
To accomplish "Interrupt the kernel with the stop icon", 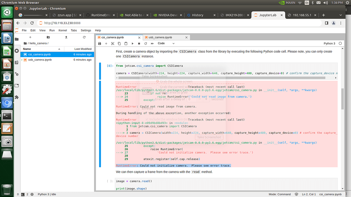I will (x=139, y=43).
